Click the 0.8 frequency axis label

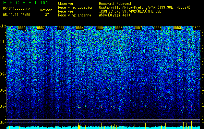(x=3, y=90)
